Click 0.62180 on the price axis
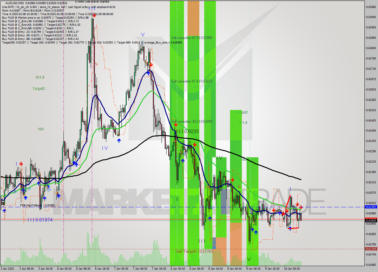 pos(371,172)
